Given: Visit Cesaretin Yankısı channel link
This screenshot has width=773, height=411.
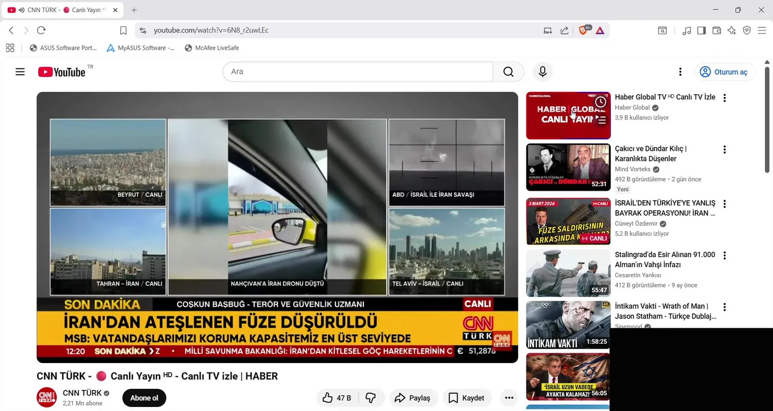Looking at the screenshot, I should click(x=638, y=275).
